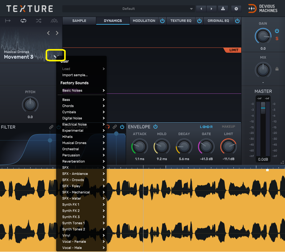Expand the Musical Drones submenu
The image size is (285, 252).
coord(81,143)
